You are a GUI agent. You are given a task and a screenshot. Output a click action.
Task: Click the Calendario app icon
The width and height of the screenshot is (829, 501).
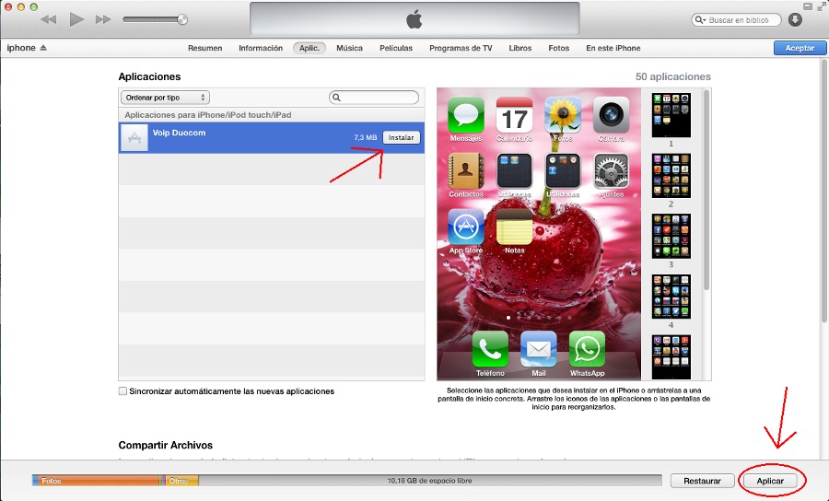pyautogui.click(x=514, y=115)
